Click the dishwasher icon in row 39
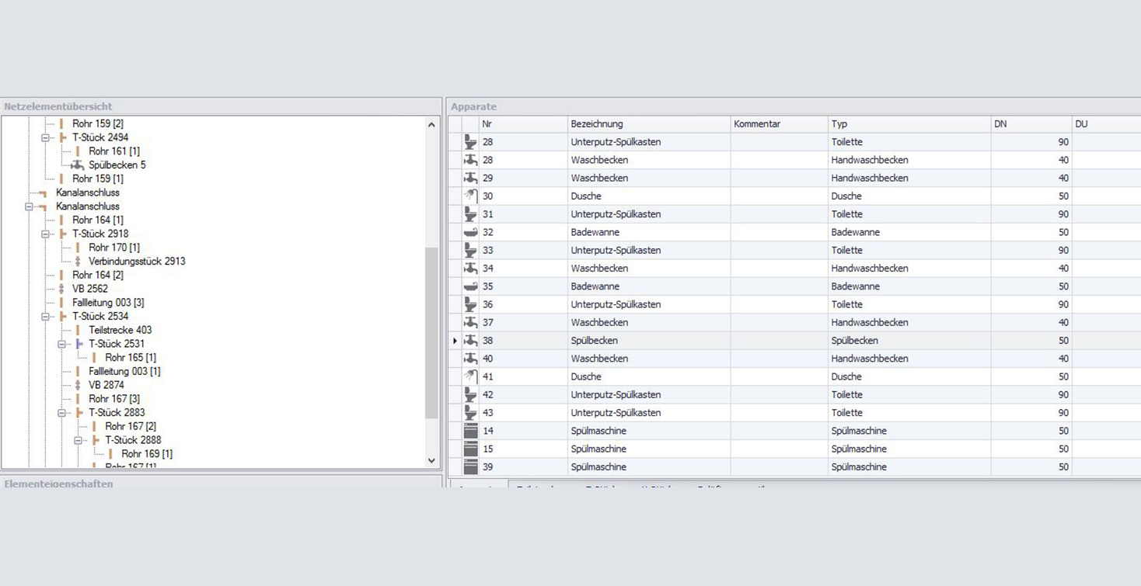This screenshot has width=1141, height=586. (470, 467)
